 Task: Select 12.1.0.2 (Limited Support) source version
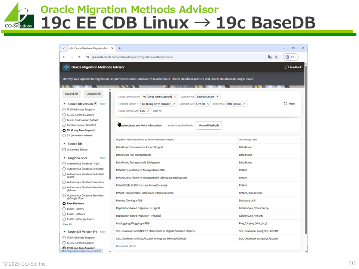(64, 115)
